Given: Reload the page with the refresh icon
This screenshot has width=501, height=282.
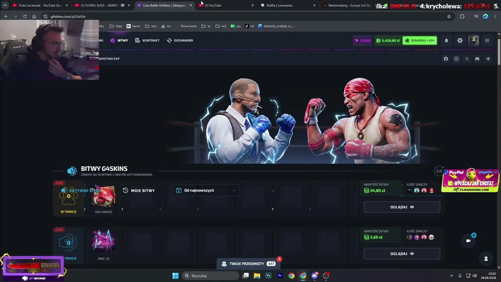Looking at the screenshot, I should pos(25,16).
